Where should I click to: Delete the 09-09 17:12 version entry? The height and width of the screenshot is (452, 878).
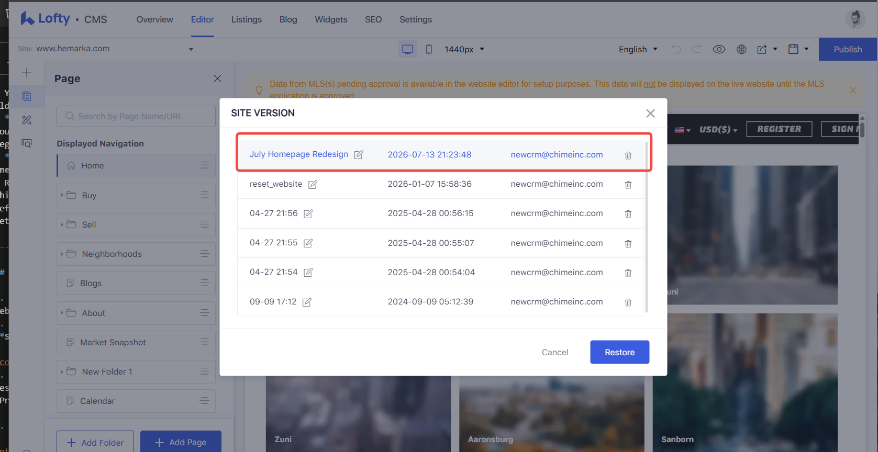pyautogui.click(x=628, y=302)
